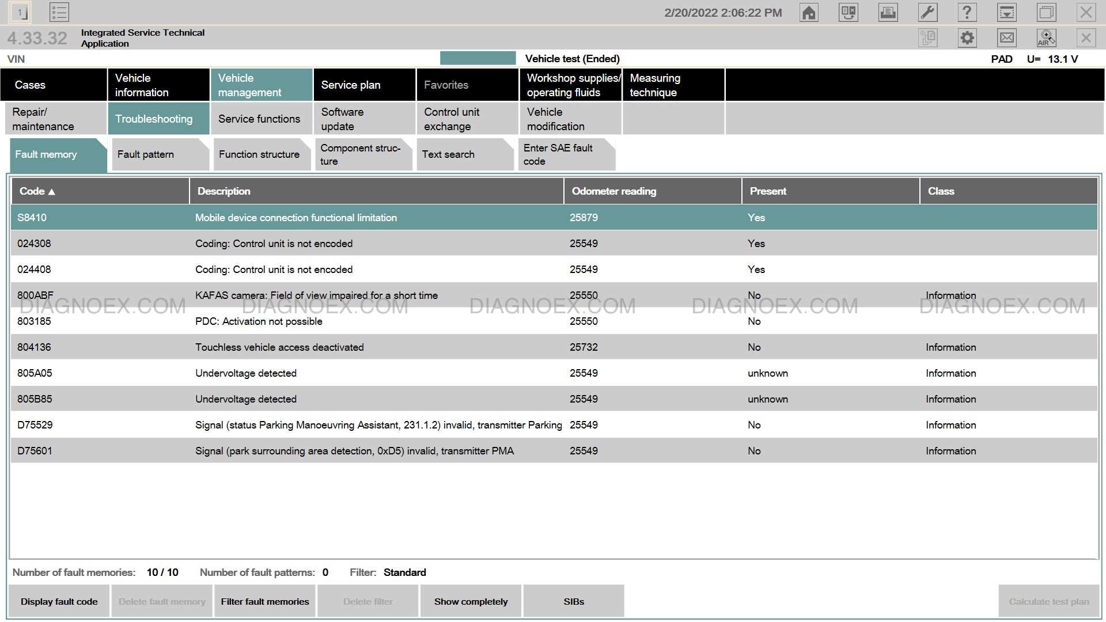This screenshot has width=1106, height=622.
Task: Open Workshop supplies/operating fluids tab
Action: tap(571, 85)
